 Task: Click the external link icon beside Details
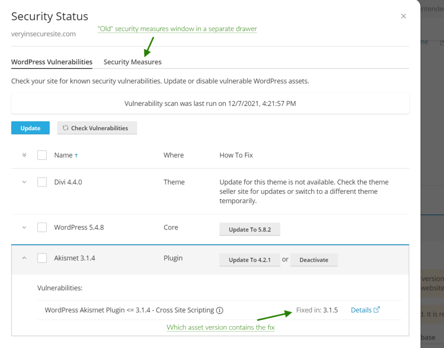click(377, 309)
